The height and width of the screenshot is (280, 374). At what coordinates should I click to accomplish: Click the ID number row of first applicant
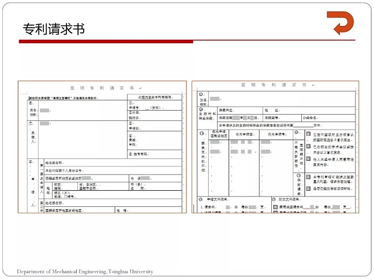coord(113,171)
